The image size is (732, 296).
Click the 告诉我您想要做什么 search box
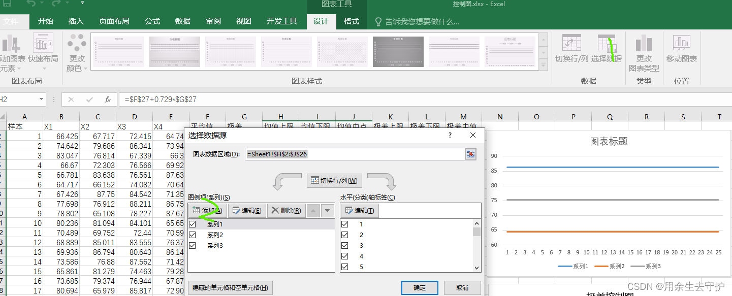pos(422,21)
